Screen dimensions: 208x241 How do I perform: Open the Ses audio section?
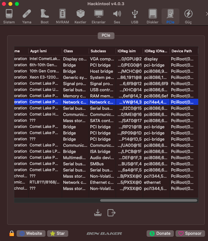point(117,16)
